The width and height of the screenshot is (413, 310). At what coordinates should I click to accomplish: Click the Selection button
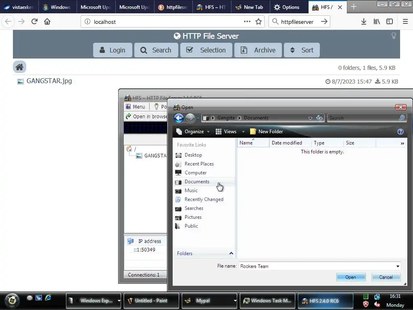[x=206, y=50]
